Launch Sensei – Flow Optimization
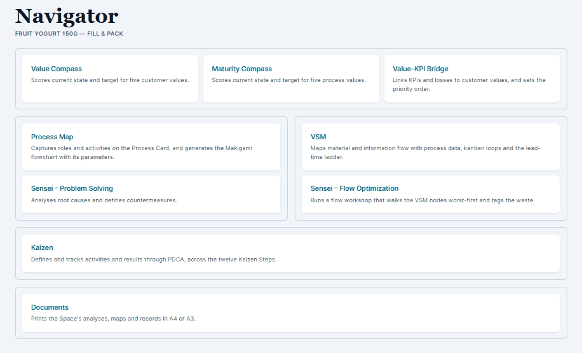 point(431,195)
